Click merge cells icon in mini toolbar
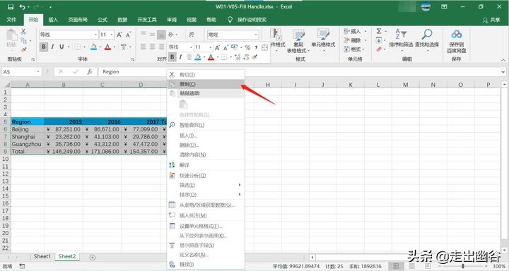The height and width of the screenshot is (271, 509). [x=265, y=48]
